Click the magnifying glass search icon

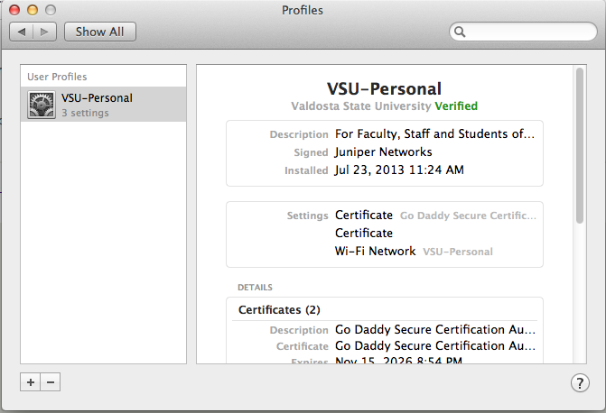click(x=460, y=32)
